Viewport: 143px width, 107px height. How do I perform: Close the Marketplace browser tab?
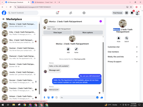(x=55, y=2)
